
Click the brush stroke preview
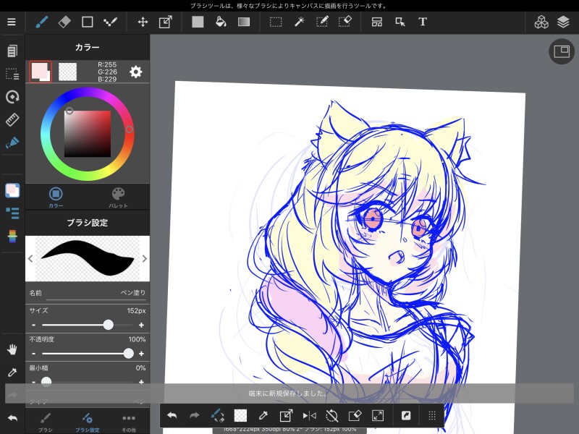click(x=88, y=259)
